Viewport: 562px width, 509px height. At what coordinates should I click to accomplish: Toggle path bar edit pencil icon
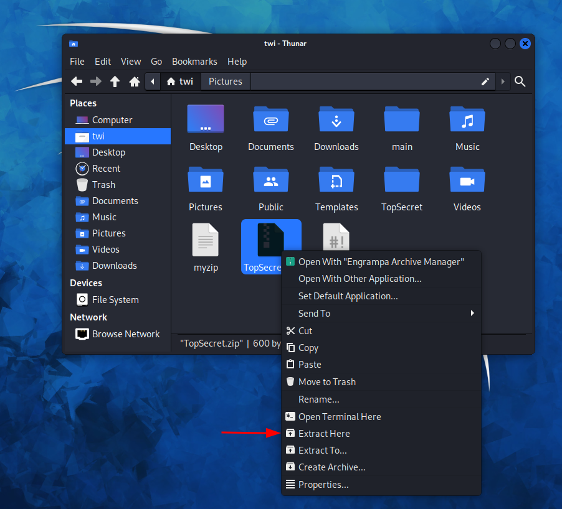(485, 82)
